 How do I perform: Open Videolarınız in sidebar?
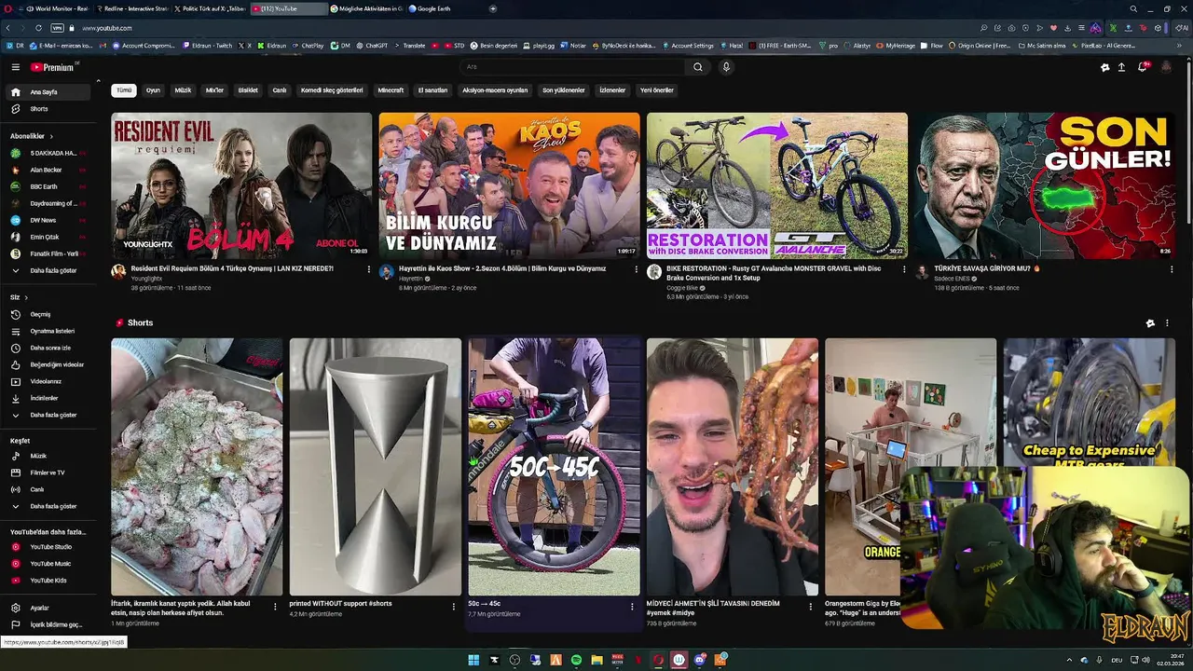coord(49,381)
